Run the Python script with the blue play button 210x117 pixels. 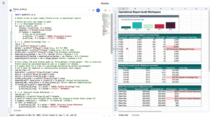click(x=98, y=10)
